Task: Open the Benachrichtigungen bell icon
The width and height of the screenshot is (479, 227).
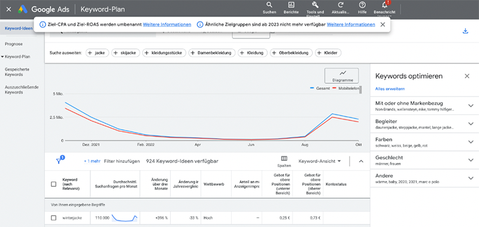Action: tap(385, 5)
